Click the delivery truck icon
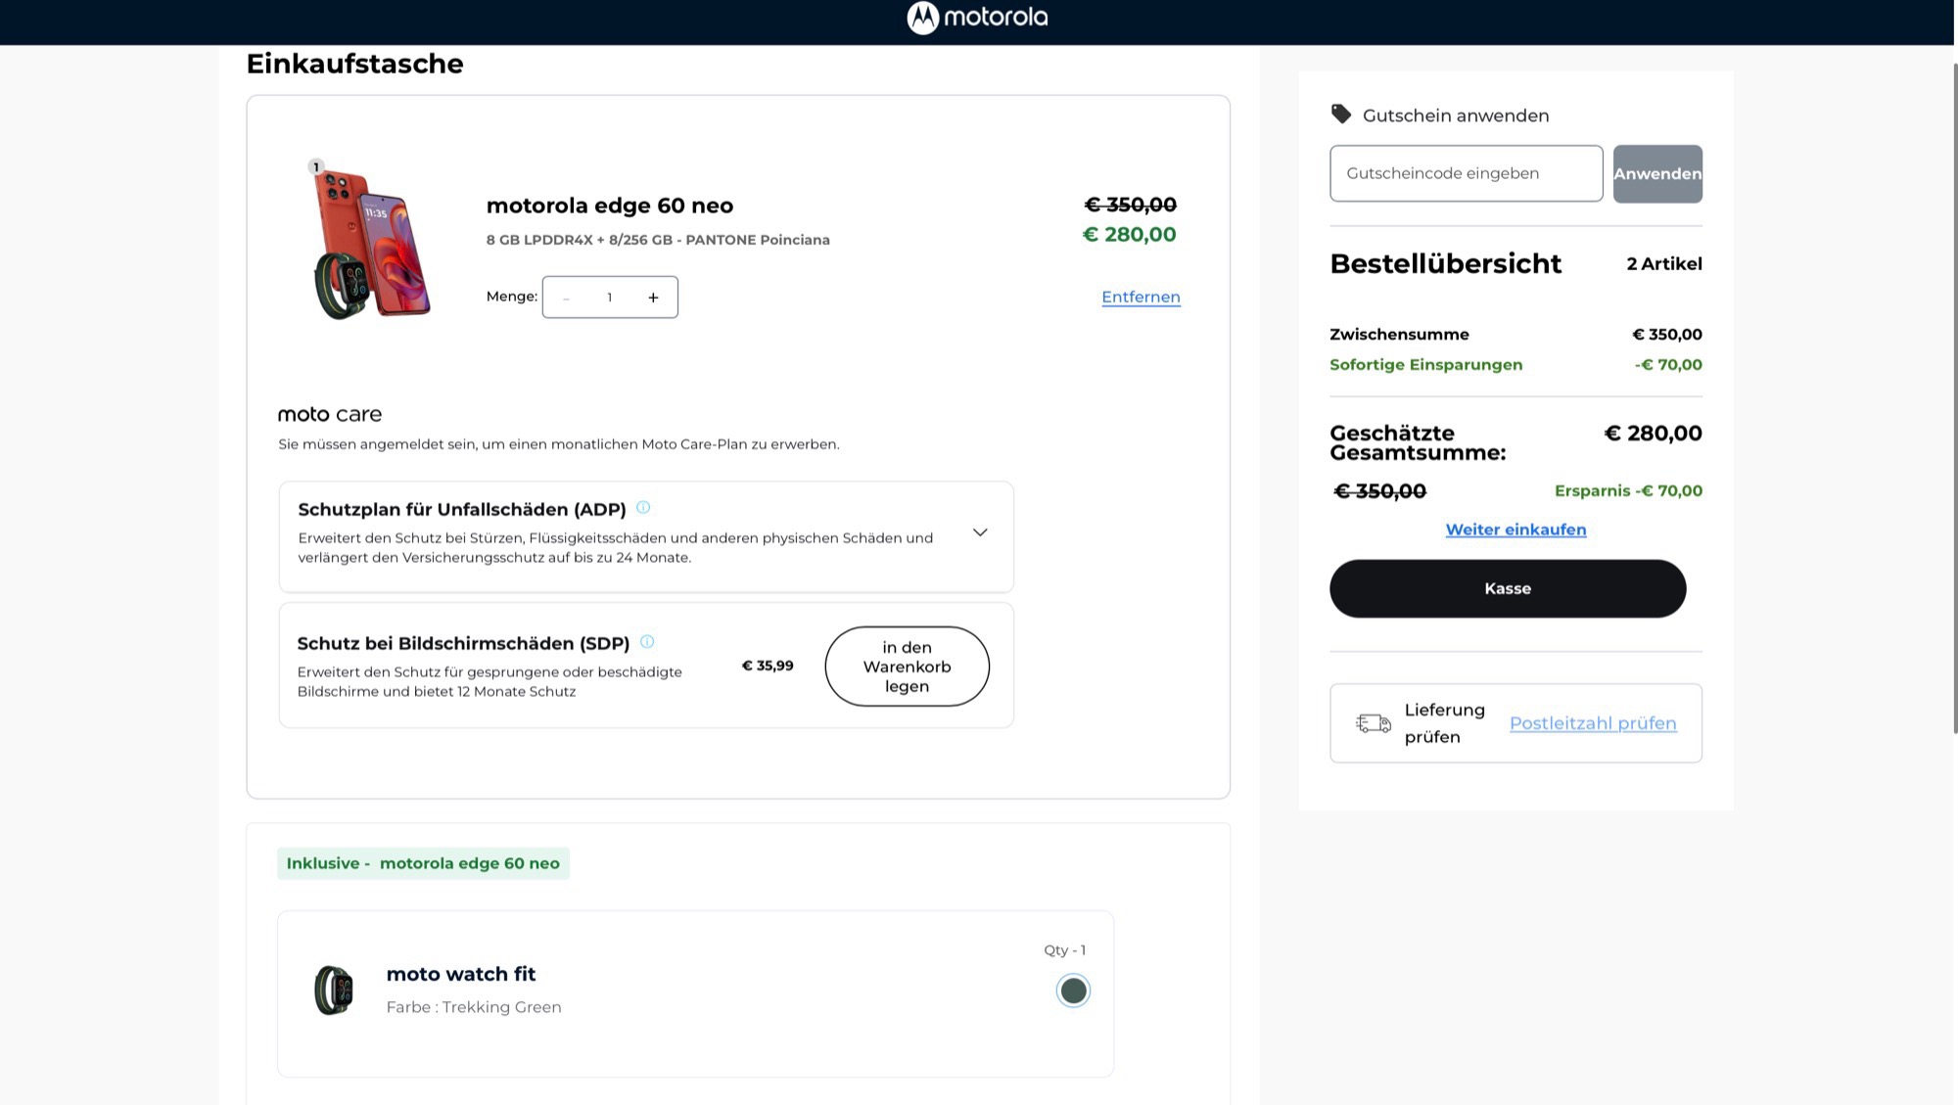 tap(1374, 723)
